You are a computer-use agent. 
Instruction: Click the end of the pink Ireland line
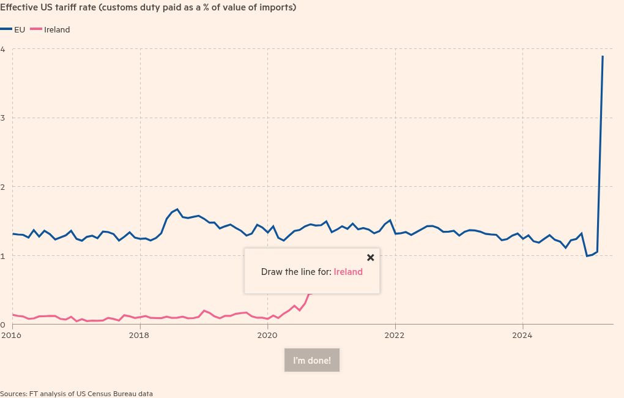click(310, 294)
